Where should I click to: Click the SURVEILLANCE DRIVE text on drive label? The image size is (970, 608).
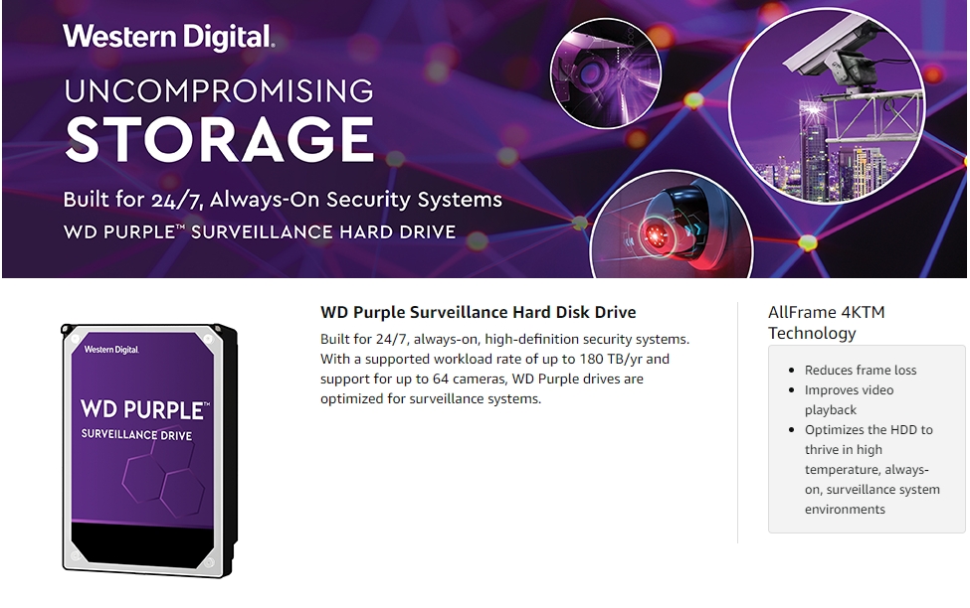click(136, 435)
